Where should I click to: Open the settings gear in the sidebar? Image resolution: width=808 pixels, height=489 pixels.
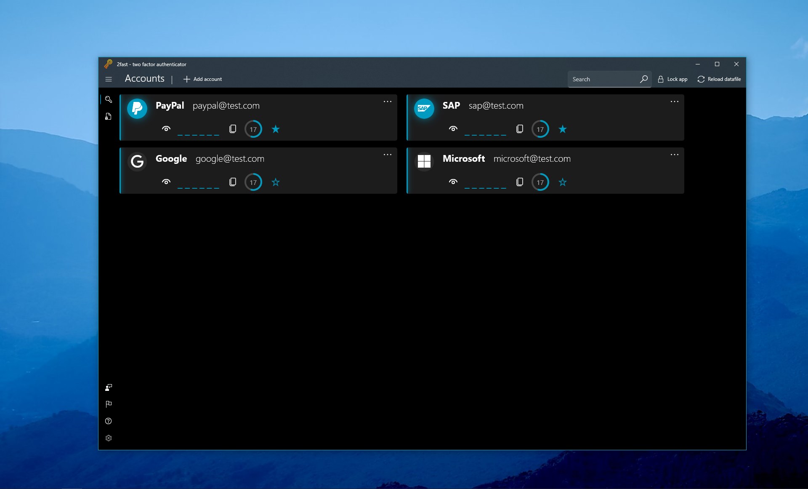point(109,438)
